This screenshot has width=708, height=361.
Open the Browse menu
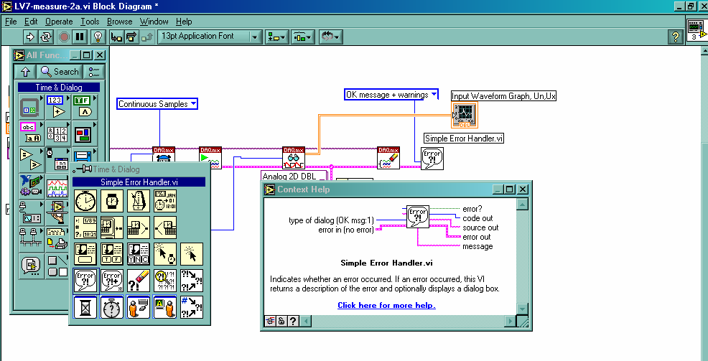120,22
